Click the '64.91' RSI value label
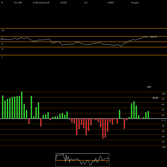 click(154, 37)
